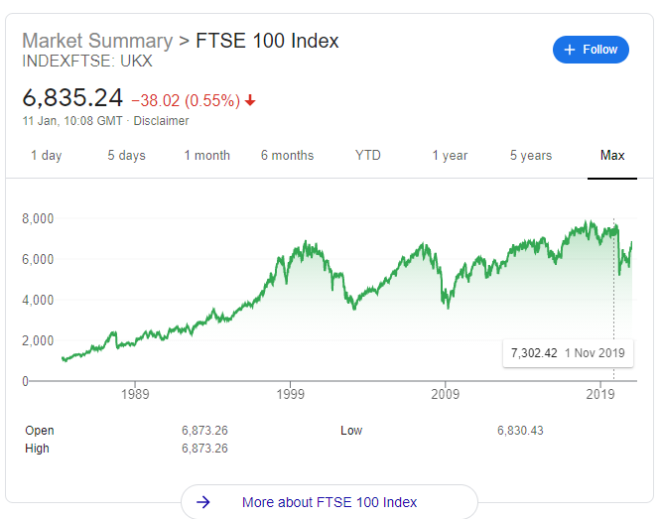The image size is (661, 519).
Task: Click the dotted vertical marker near 2019
Action: 614,298
